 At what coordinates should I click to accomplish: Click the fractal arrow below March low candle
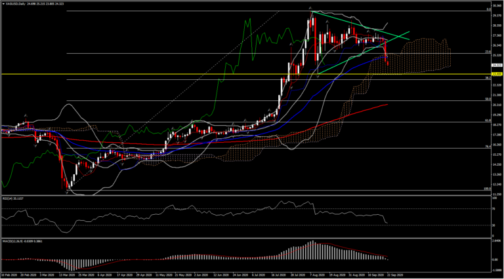tap(67, 193)
